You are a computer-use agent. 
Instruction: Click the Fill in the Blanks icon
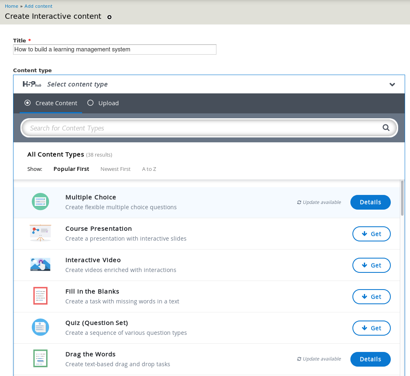(x=40, y=295)
